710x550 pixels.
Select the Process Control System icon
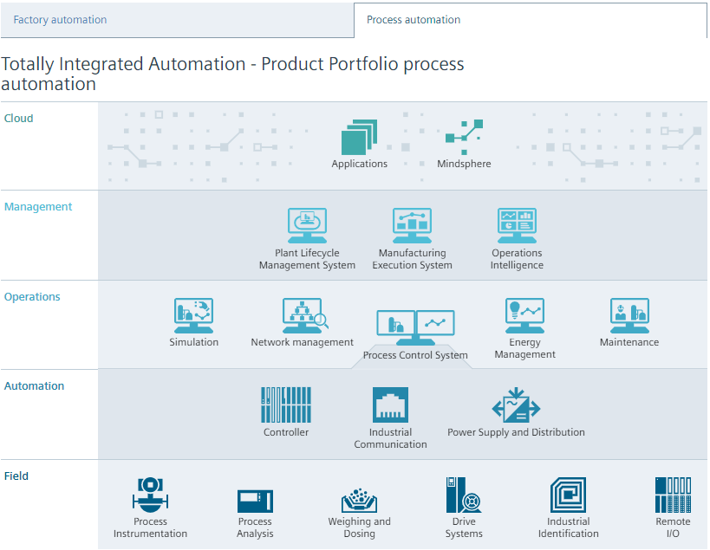click(x=415, y=327)
